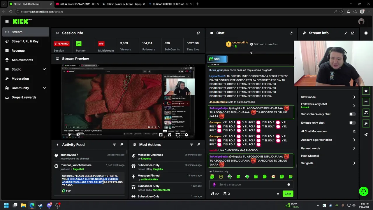The image size is (373, 210).
Task: Click the green Chat send button
Action: coord(288,194)
